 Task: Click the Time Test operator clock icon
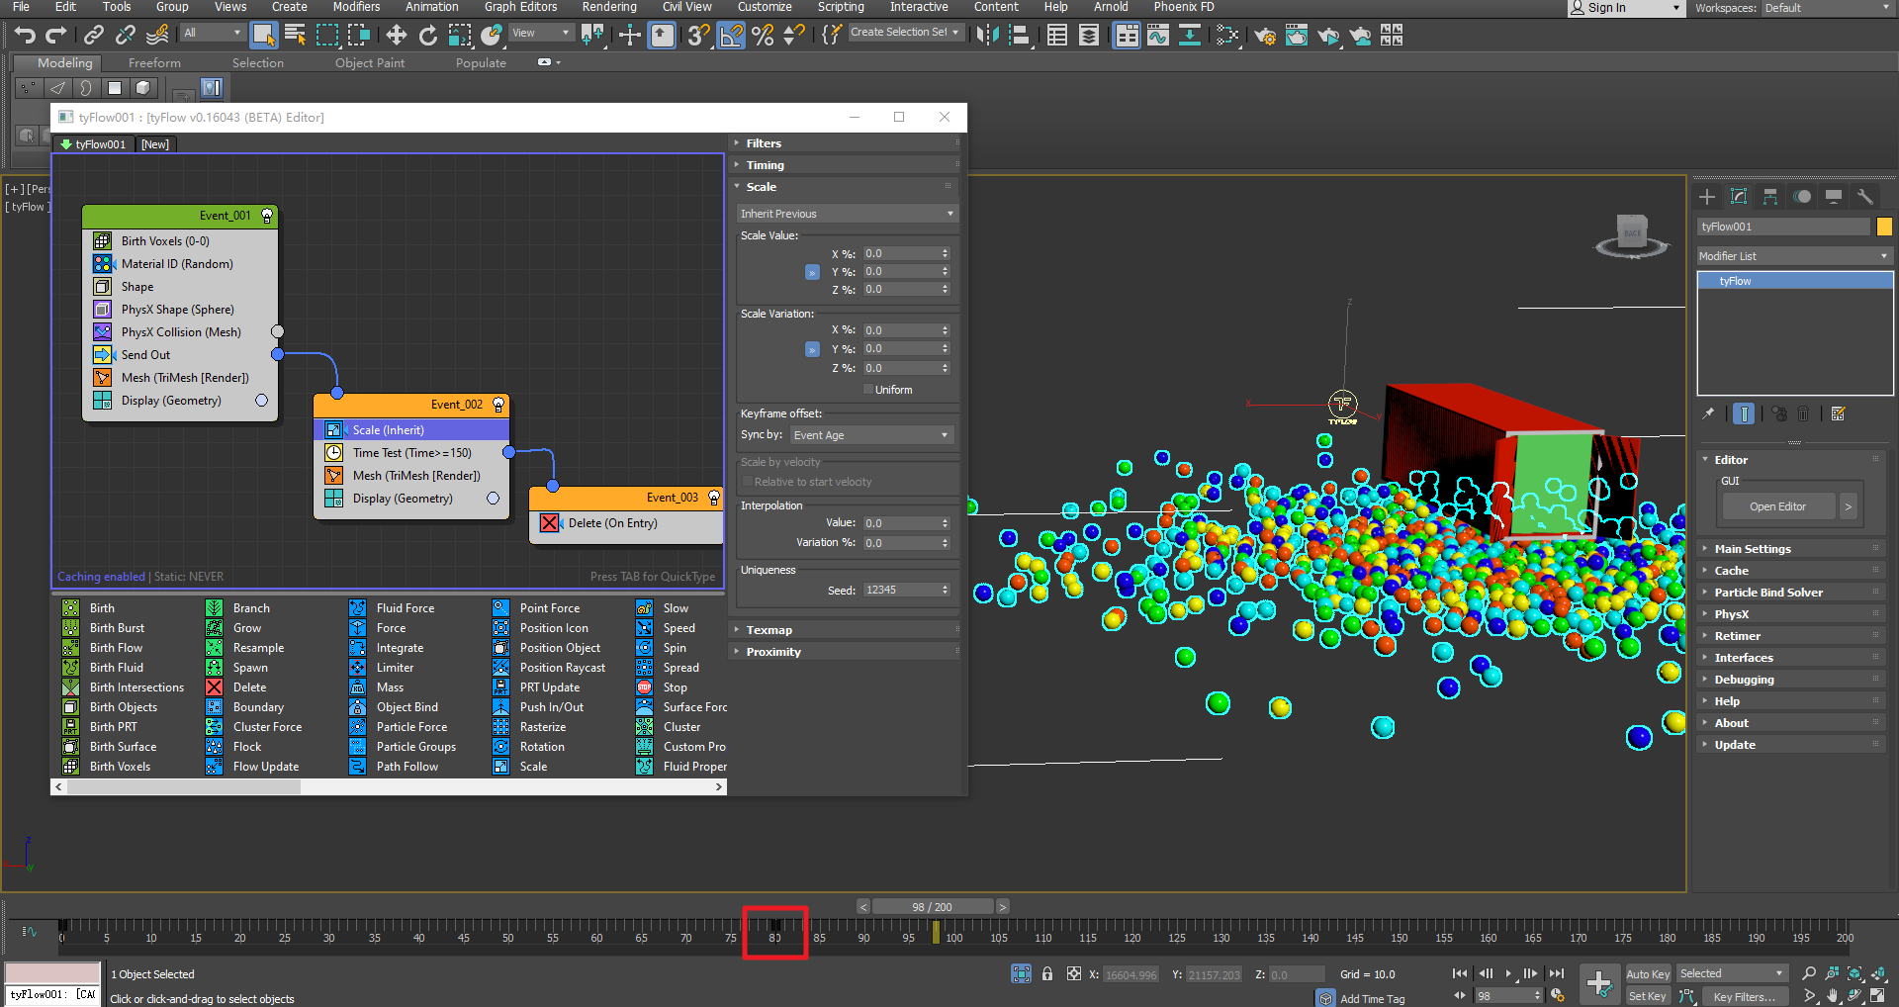click(x=334, y=453)
